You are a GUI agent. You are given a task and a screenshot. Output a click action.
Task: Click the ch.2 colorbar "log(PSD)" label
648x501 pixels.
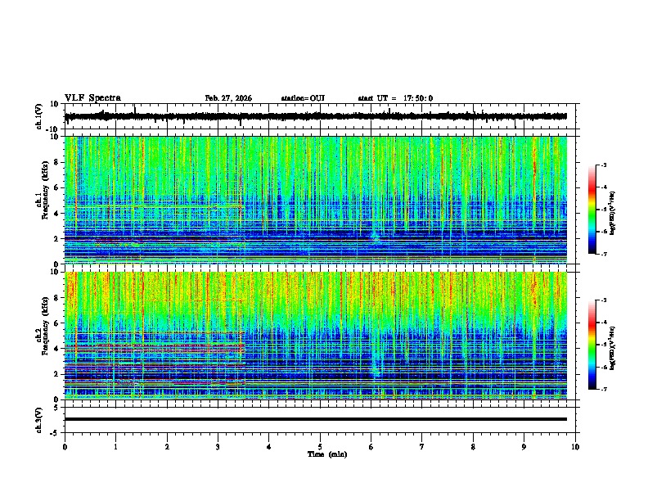coord(613,348)
